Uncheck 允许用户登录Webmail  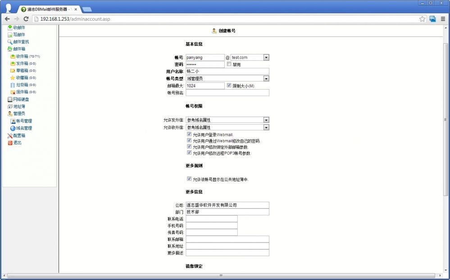coord(189,134)
